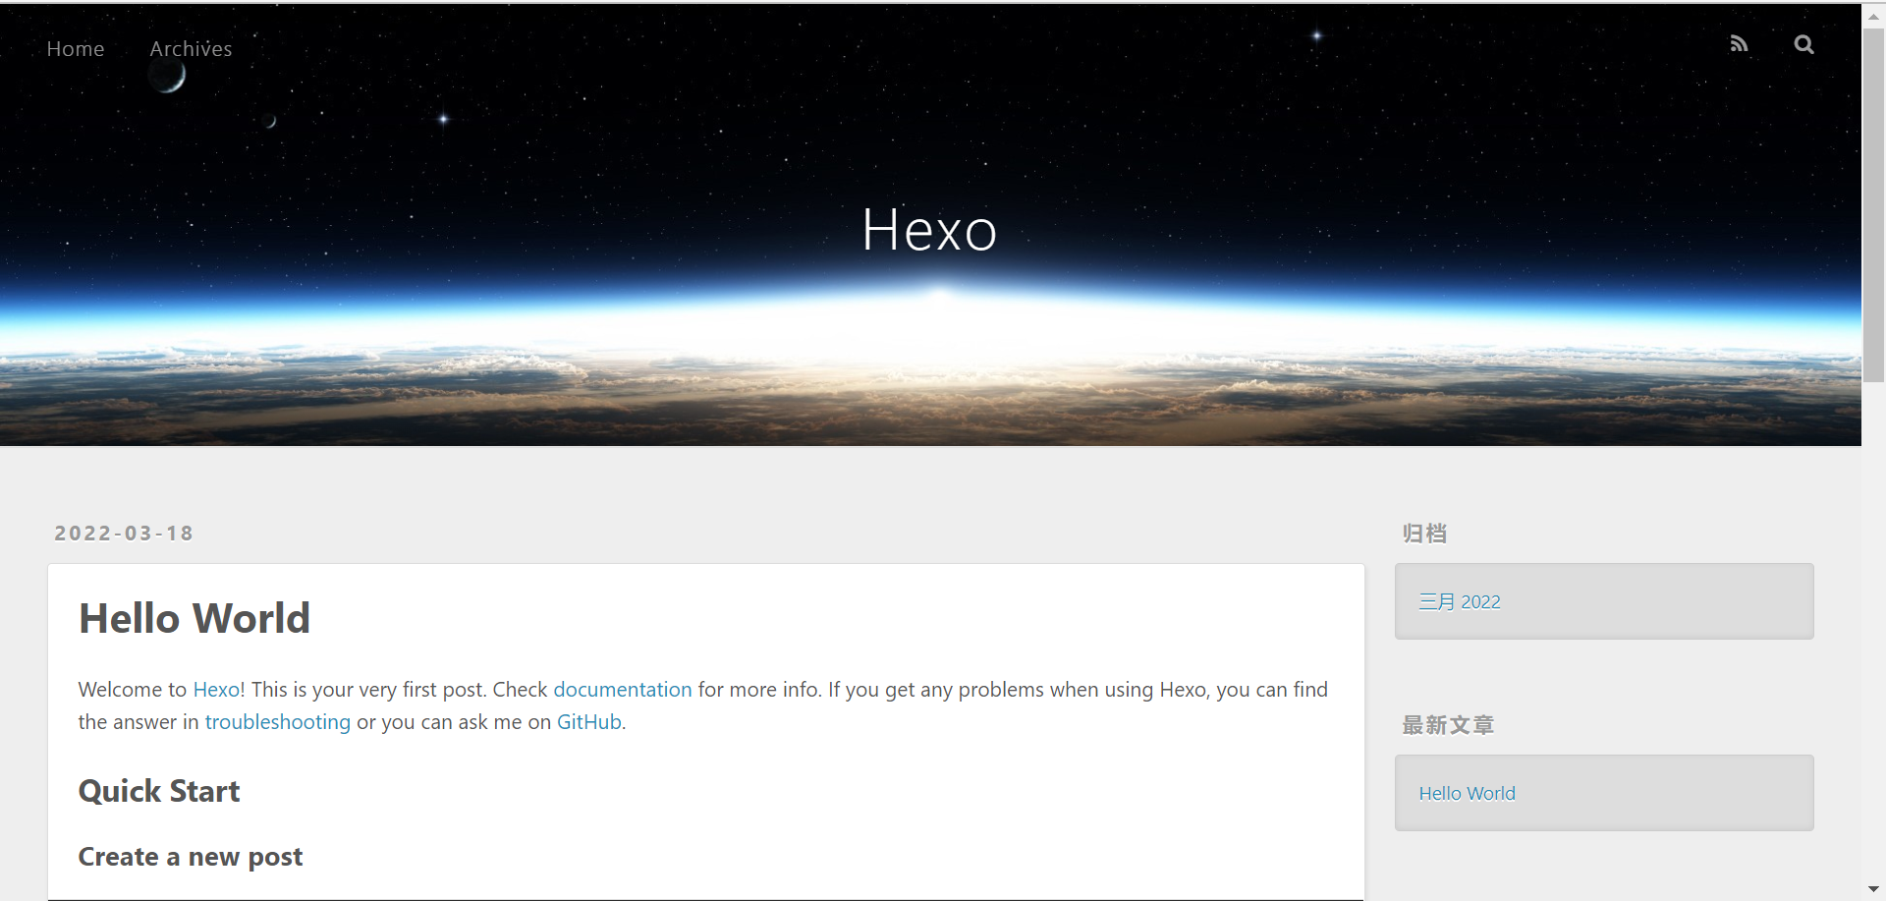Open the 2022-03-18 date link

point(124,534)
